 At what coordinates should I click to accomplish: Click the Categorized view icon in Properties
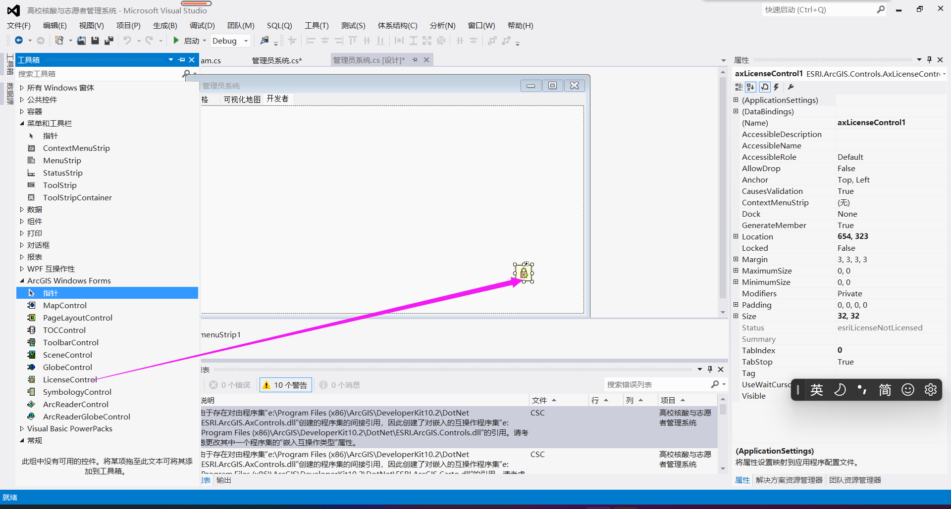coord(739,87)
